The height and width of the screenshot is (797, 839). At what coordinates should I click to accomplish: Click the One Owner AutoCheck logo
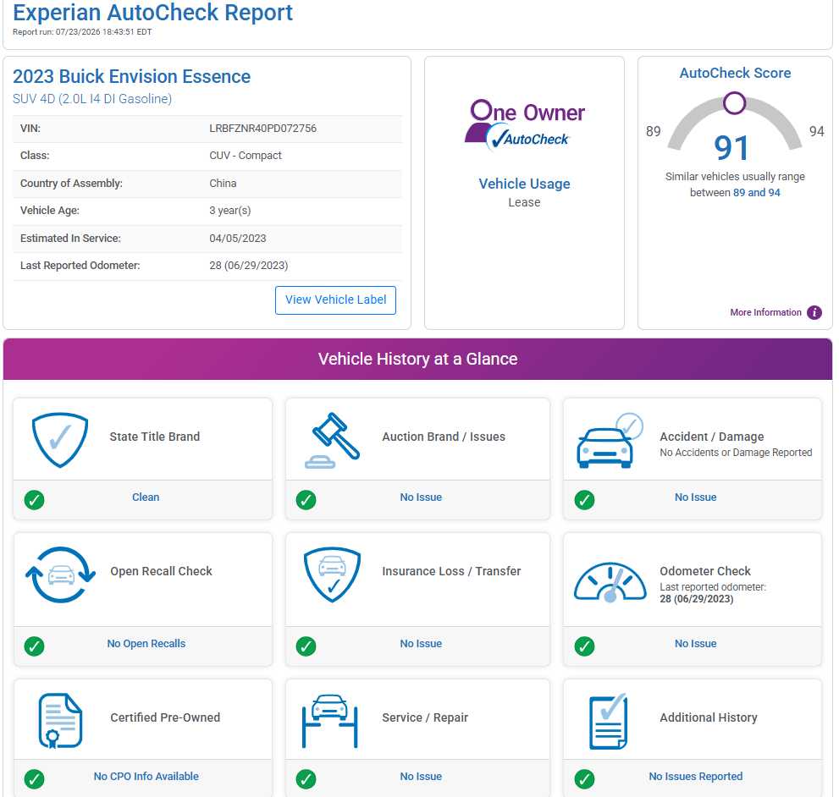[x=524, y=125]
